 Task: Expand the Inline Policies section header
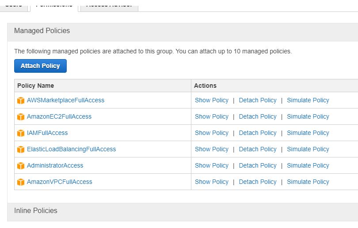click(x=36, y=211)
